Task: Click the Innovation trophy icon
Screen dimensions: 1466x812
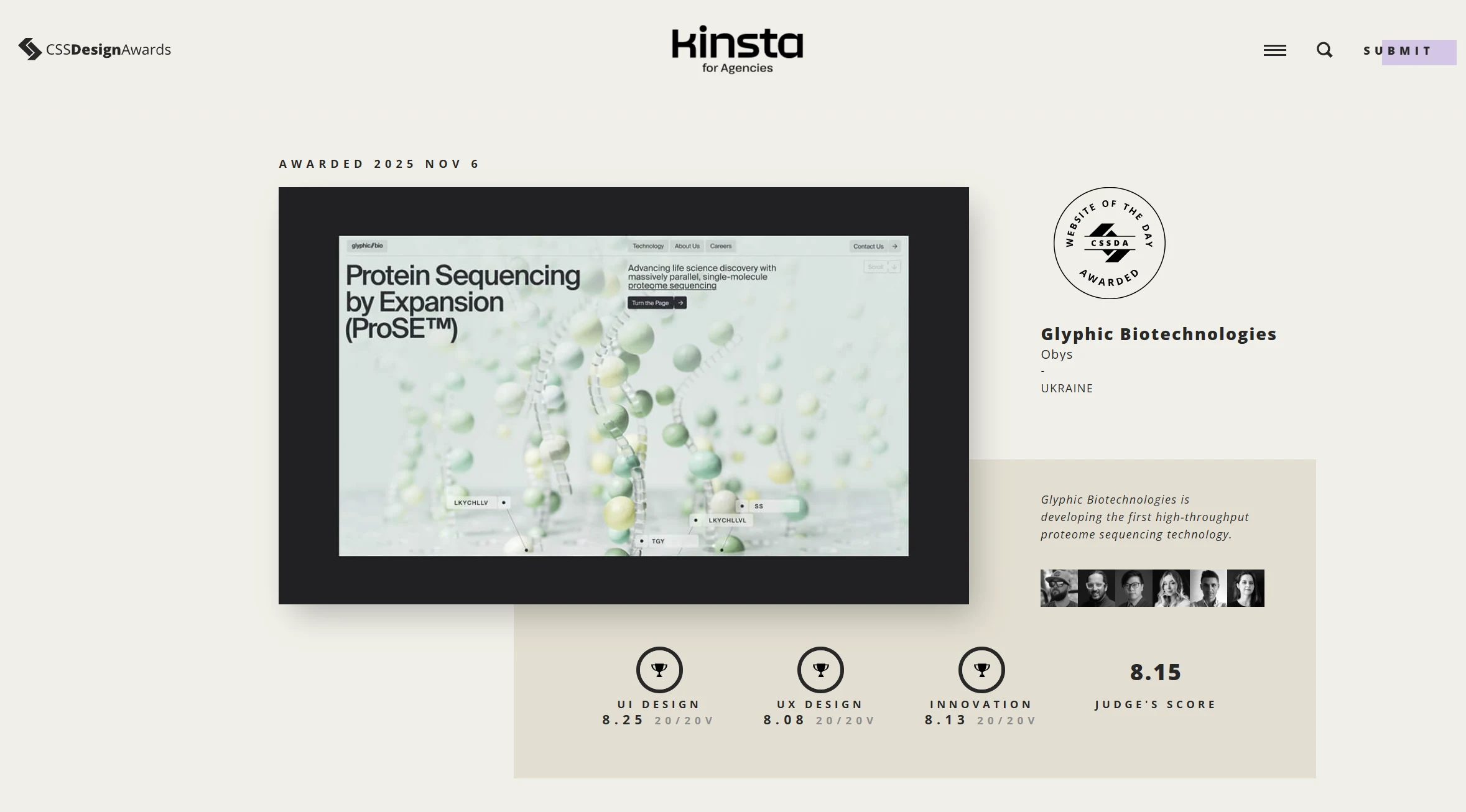Action: tap(981, 670)
